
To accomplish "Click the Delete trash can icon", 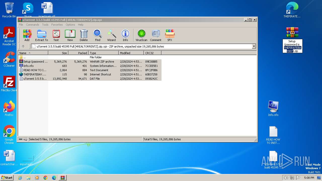I will 84,35.
